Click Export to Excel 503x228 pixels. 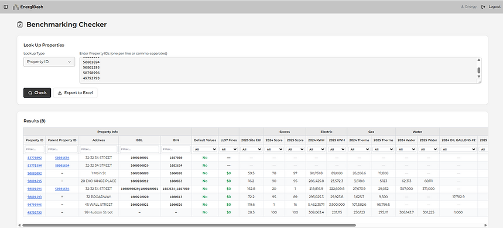(76, 93)
